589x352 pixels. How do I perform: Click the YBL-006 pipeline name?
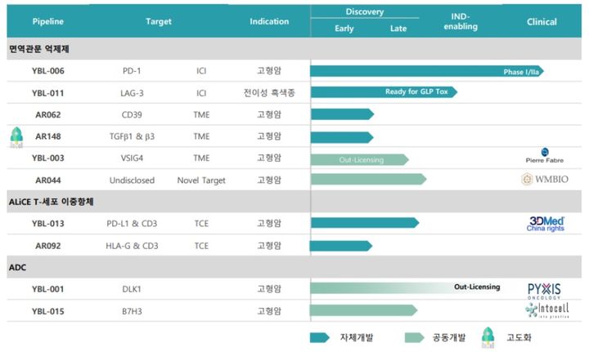(x=47, y=71)
